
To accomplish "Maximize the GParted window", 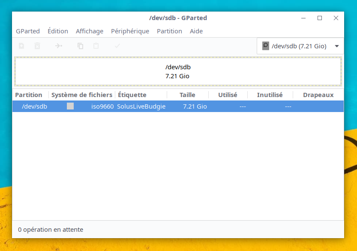I will pyautogui.click(x=320, y=18).
